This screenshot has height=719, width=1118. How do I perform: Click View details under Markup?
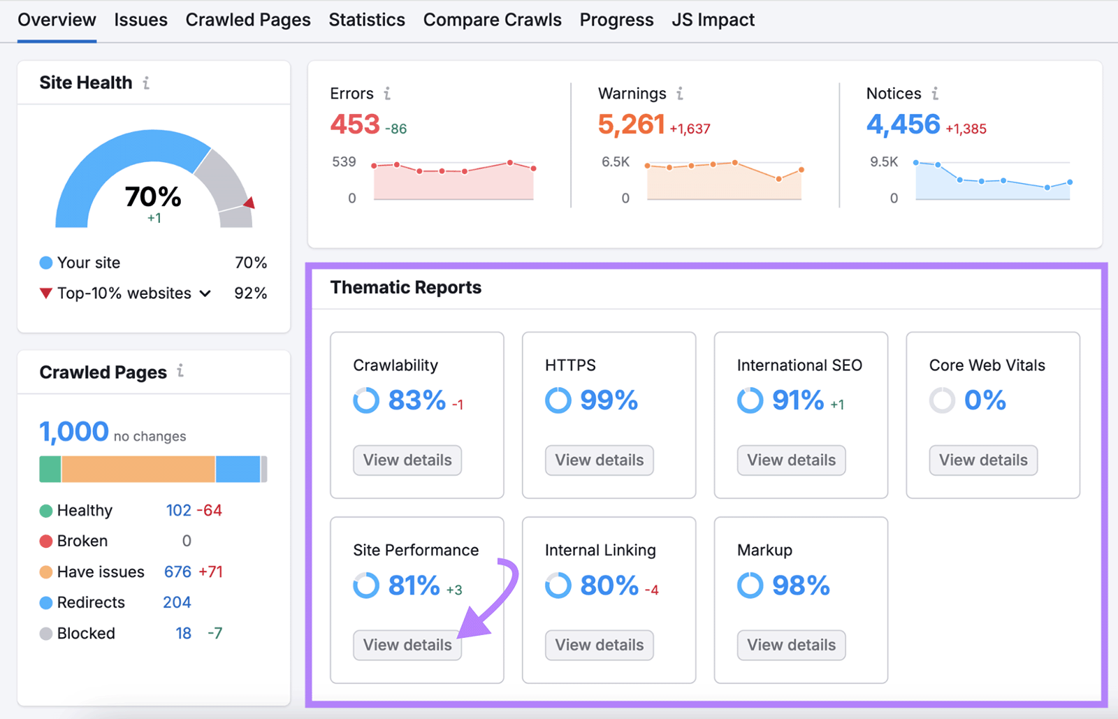click(790, 645)
